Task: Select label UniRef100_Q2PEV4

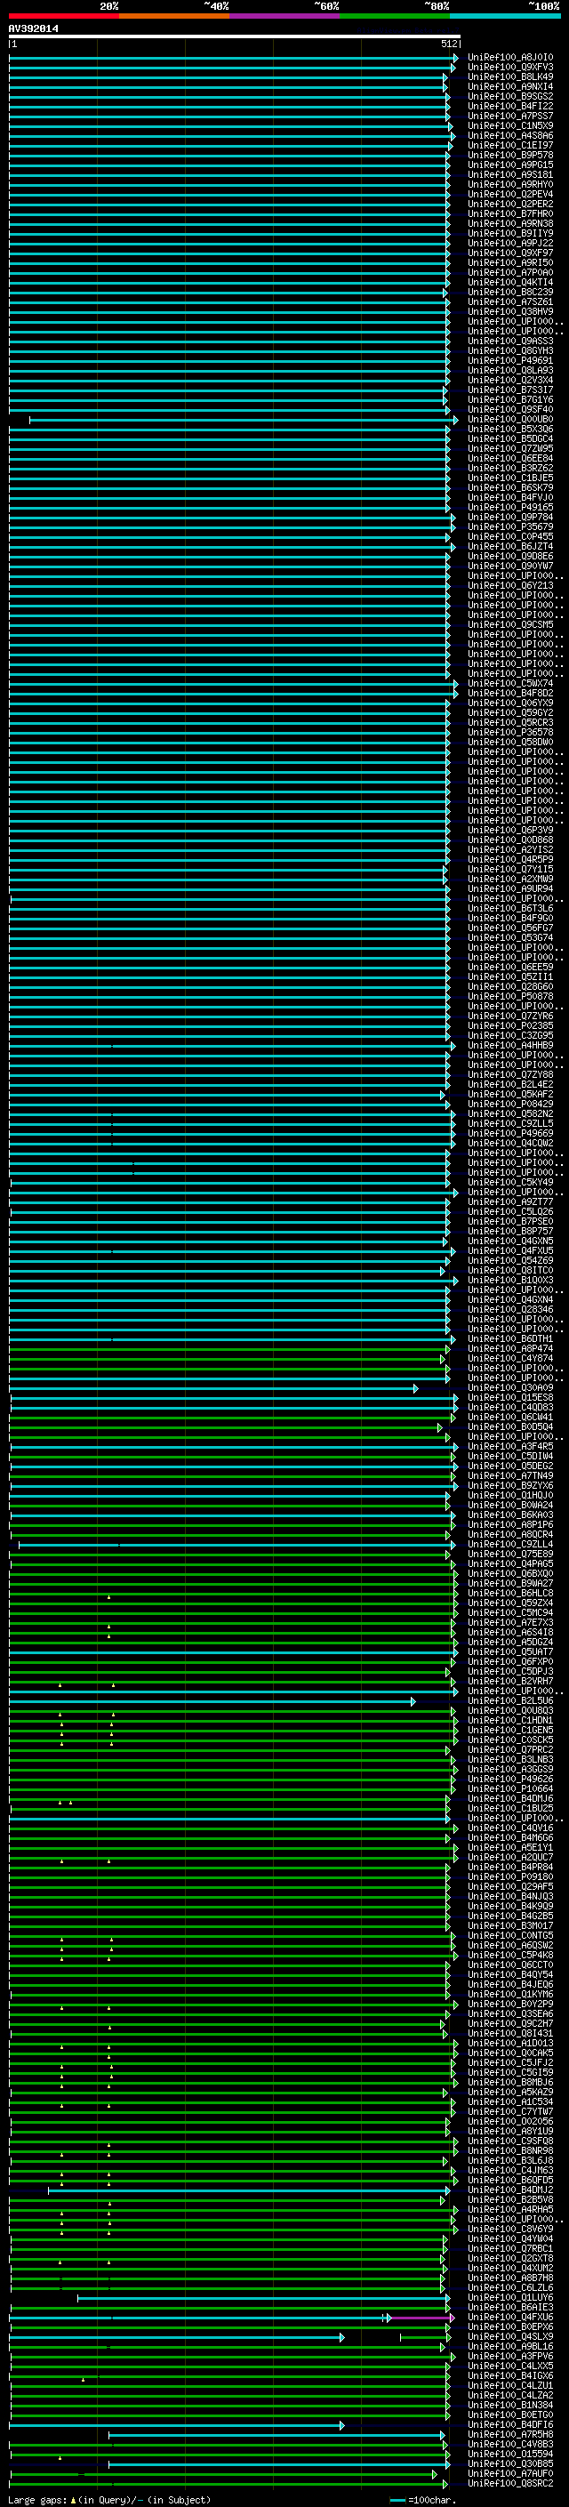Action: pos(510,195)
